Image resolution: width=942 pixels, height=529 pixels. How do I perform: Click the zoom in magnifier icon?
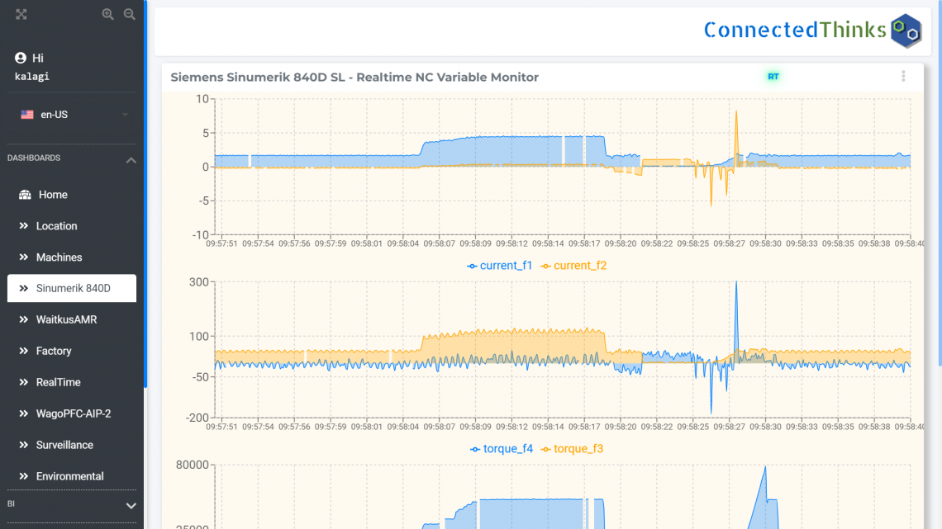point(107,14)
